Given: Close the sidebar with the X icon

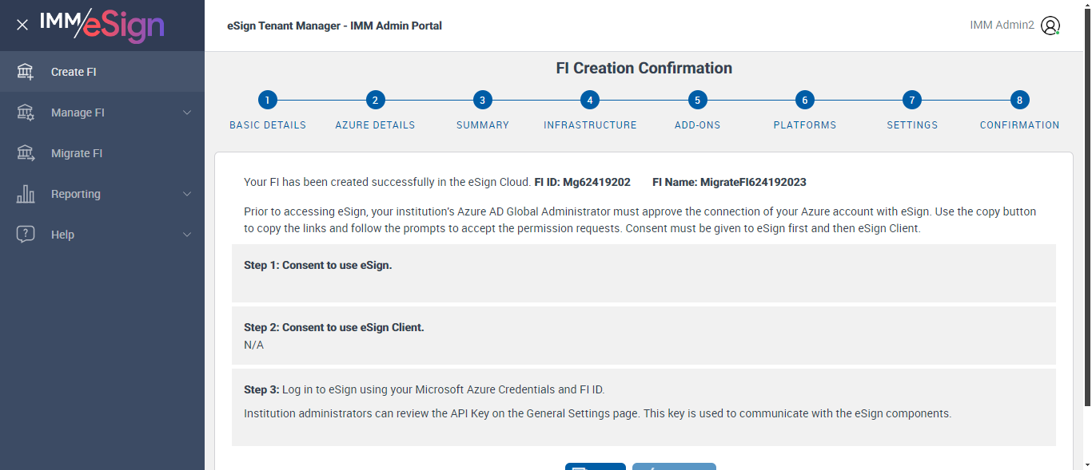Looking at the screenshot, I should (x=22, y=25).
